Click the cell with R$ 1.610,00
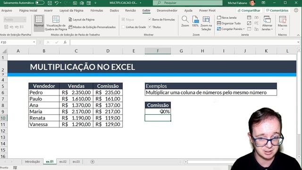The image size is (302, 170). 76,99
